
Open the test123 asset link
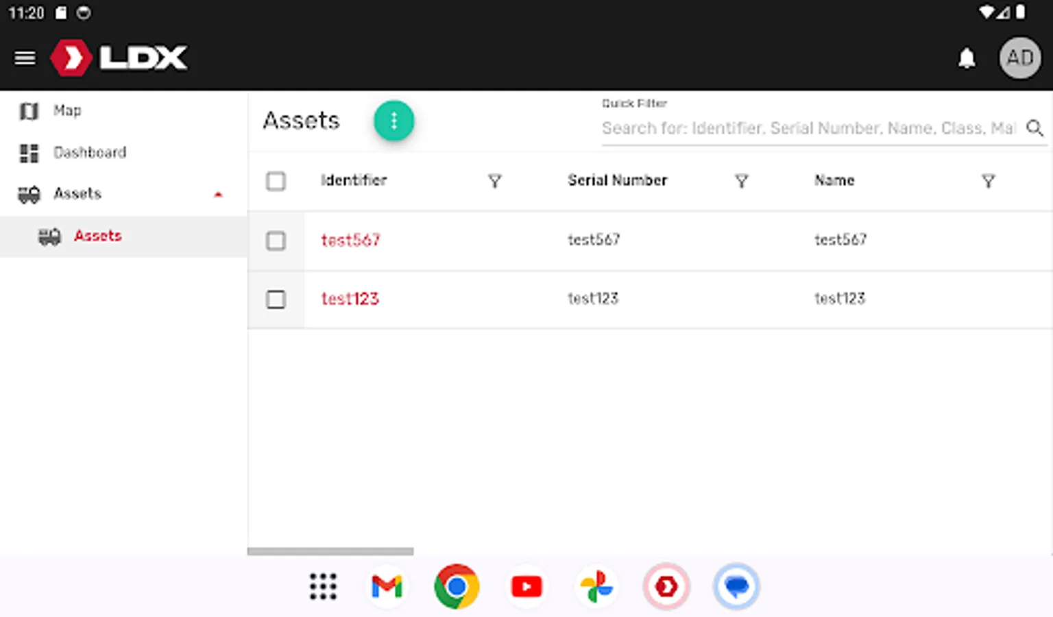(x=350, y=299)
